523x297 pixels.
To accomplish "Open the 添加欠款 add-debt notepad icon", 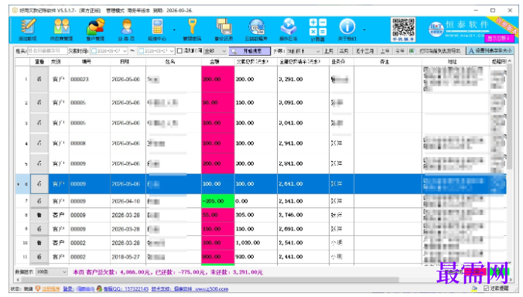I will [28, 29].
